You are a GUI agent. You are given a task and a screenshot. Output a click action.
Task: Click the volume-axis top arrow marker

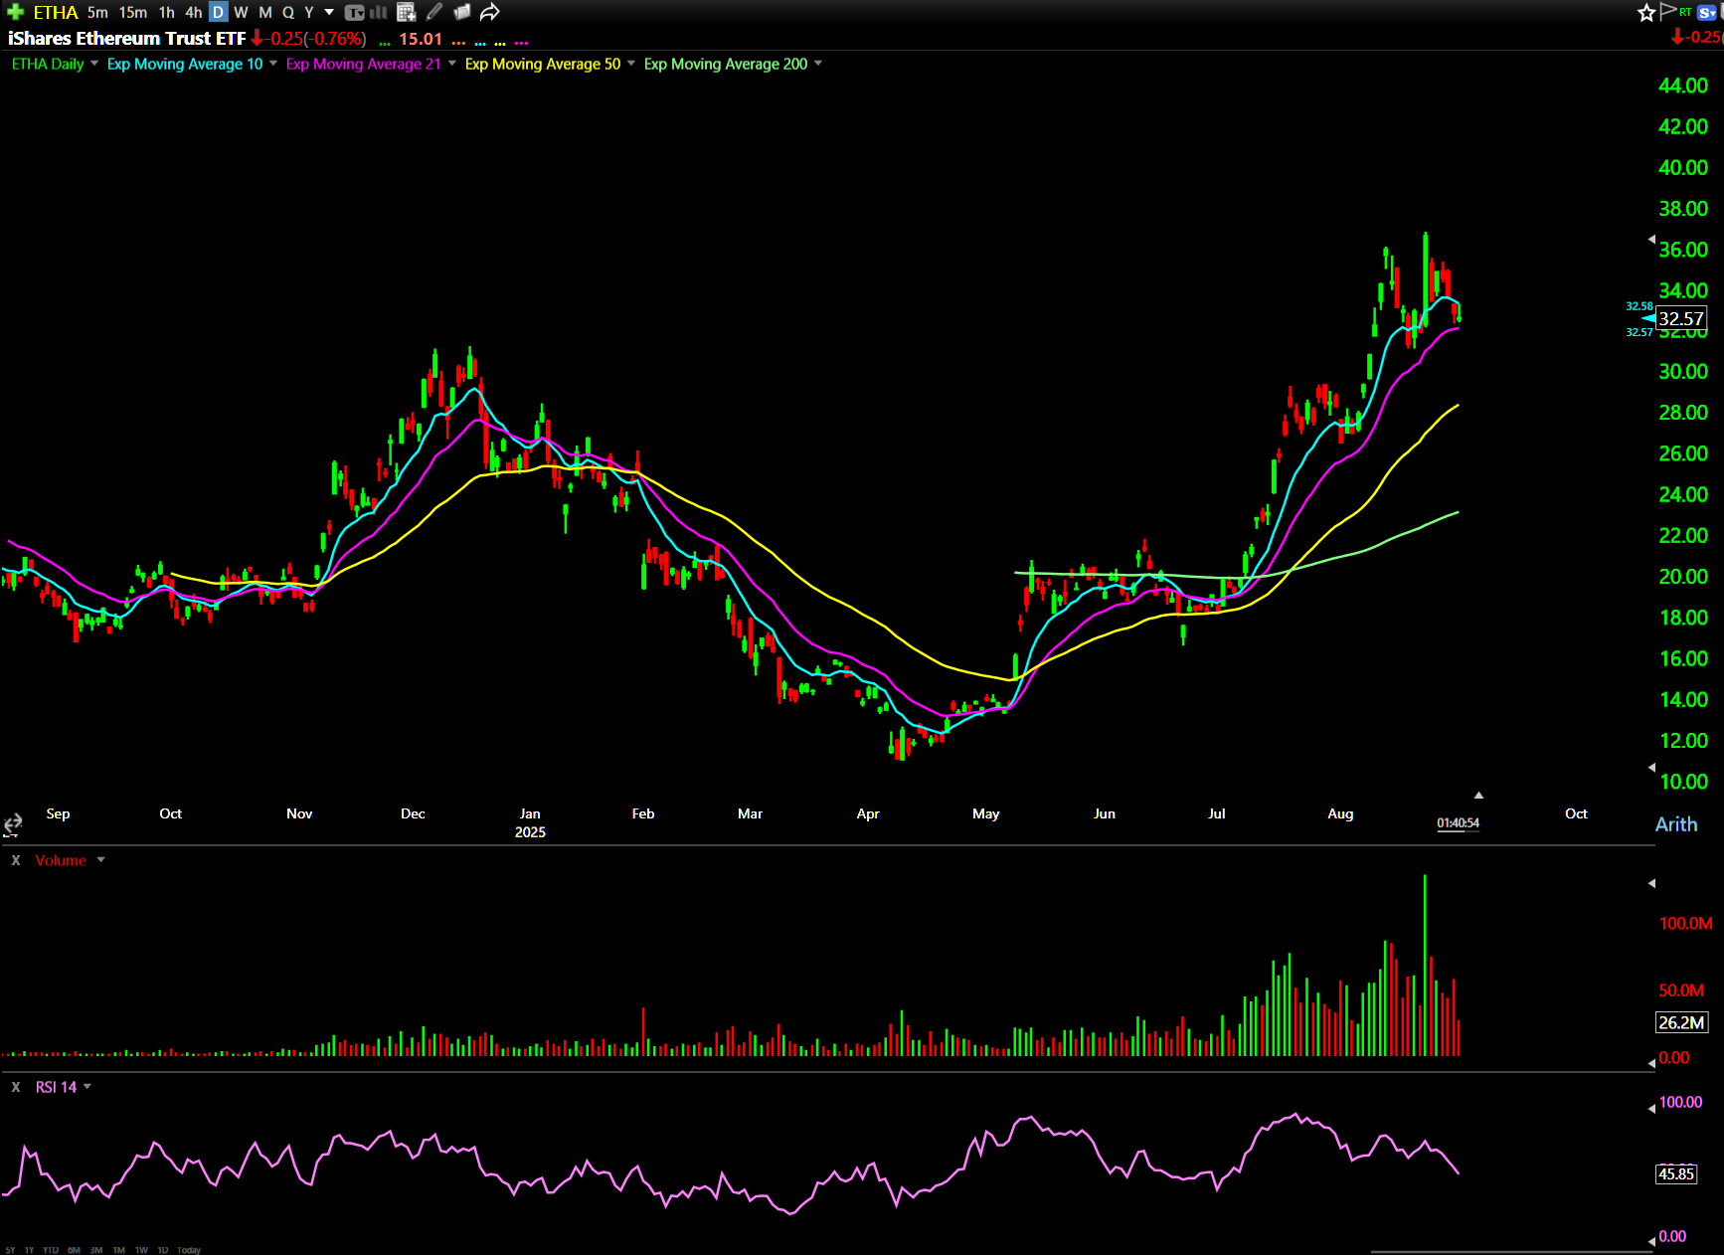click(x=1652, y=883)
